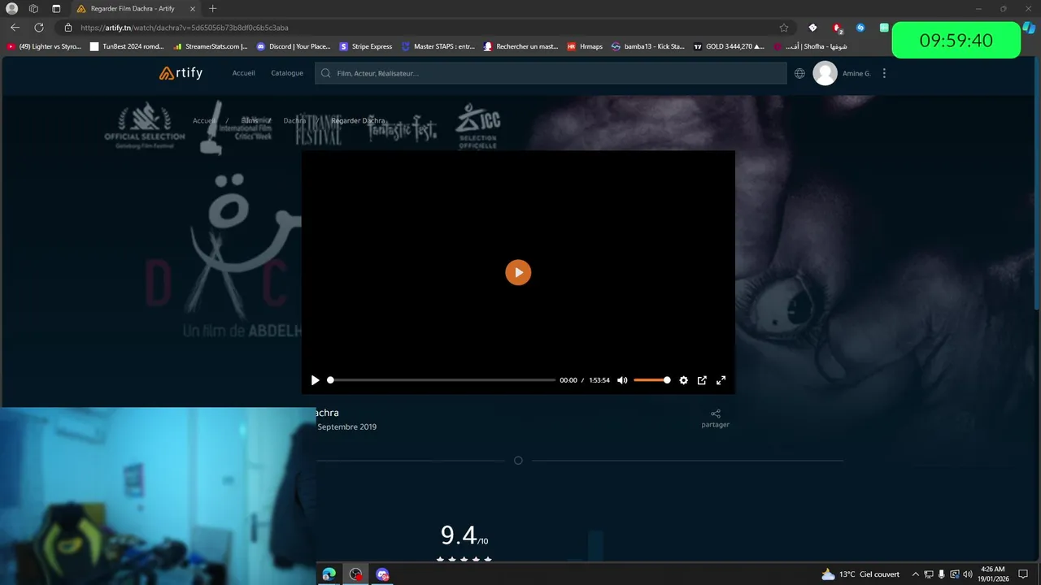The image size is (1041, 585).
Task: Go to Accueil in the site header
Action: 243,73
